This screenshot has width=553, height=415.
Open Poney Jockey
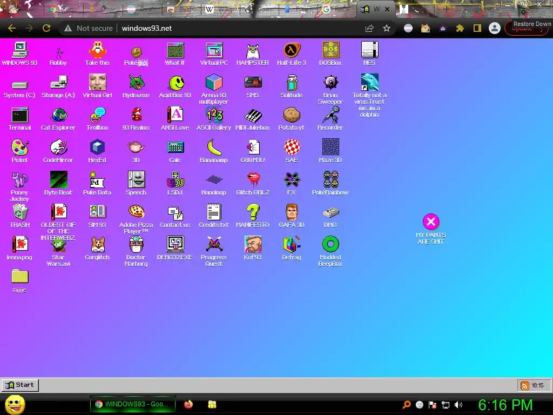(19, 180)
